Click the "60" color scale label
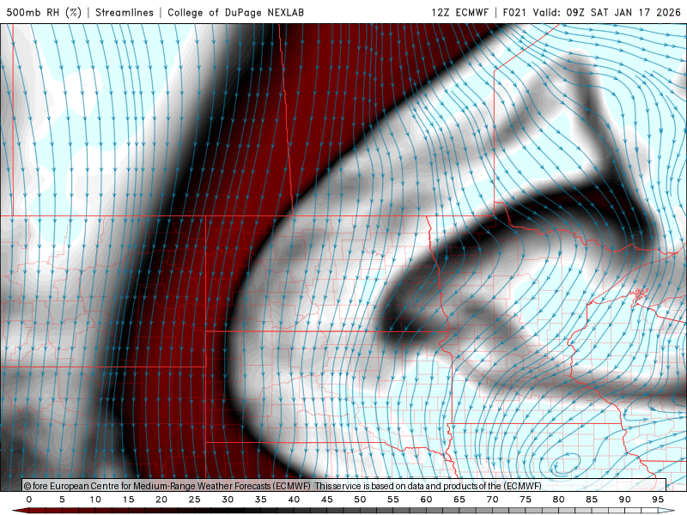Screen dimensions: 687x515 pos(426,500)
